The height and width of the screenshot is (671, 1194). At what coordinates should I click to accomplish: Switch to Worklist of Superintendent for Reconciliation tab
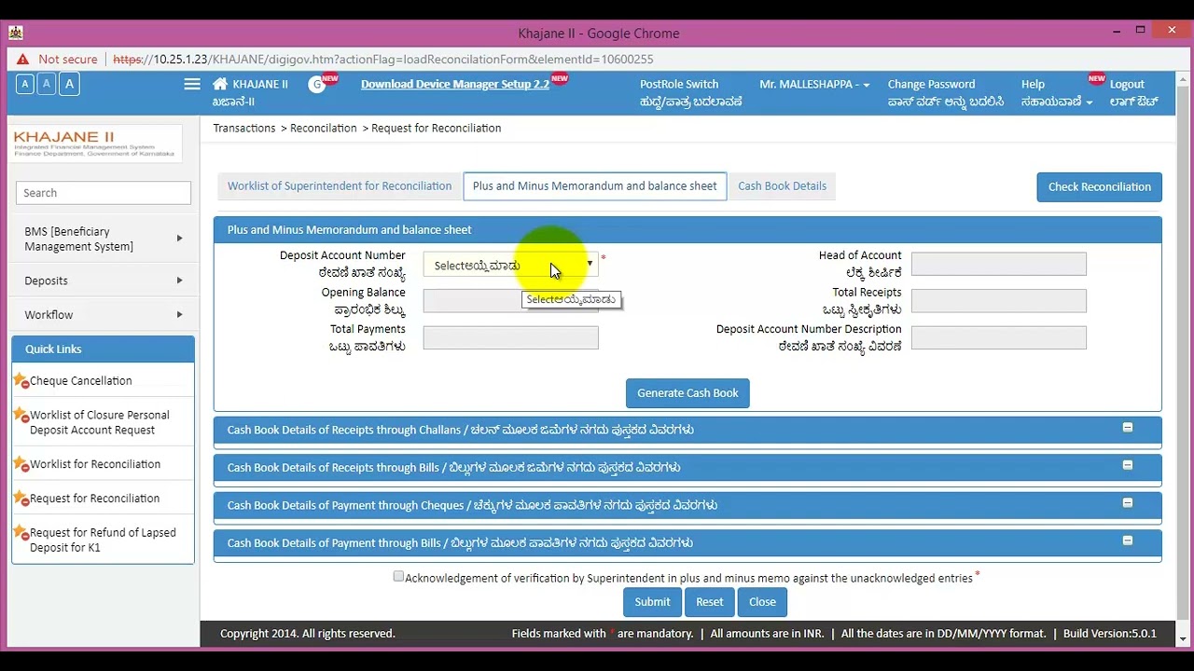point(340,186)
